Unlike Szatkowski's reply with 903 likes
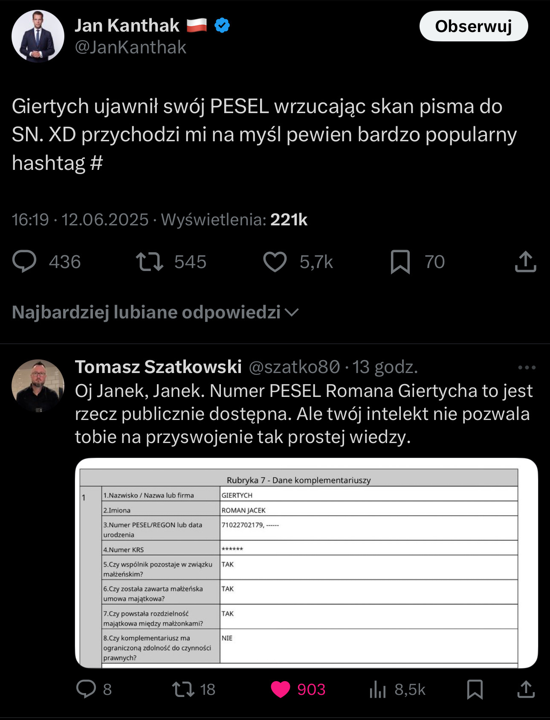This screenshot has width=550, height=720. (x=281, y=689)
